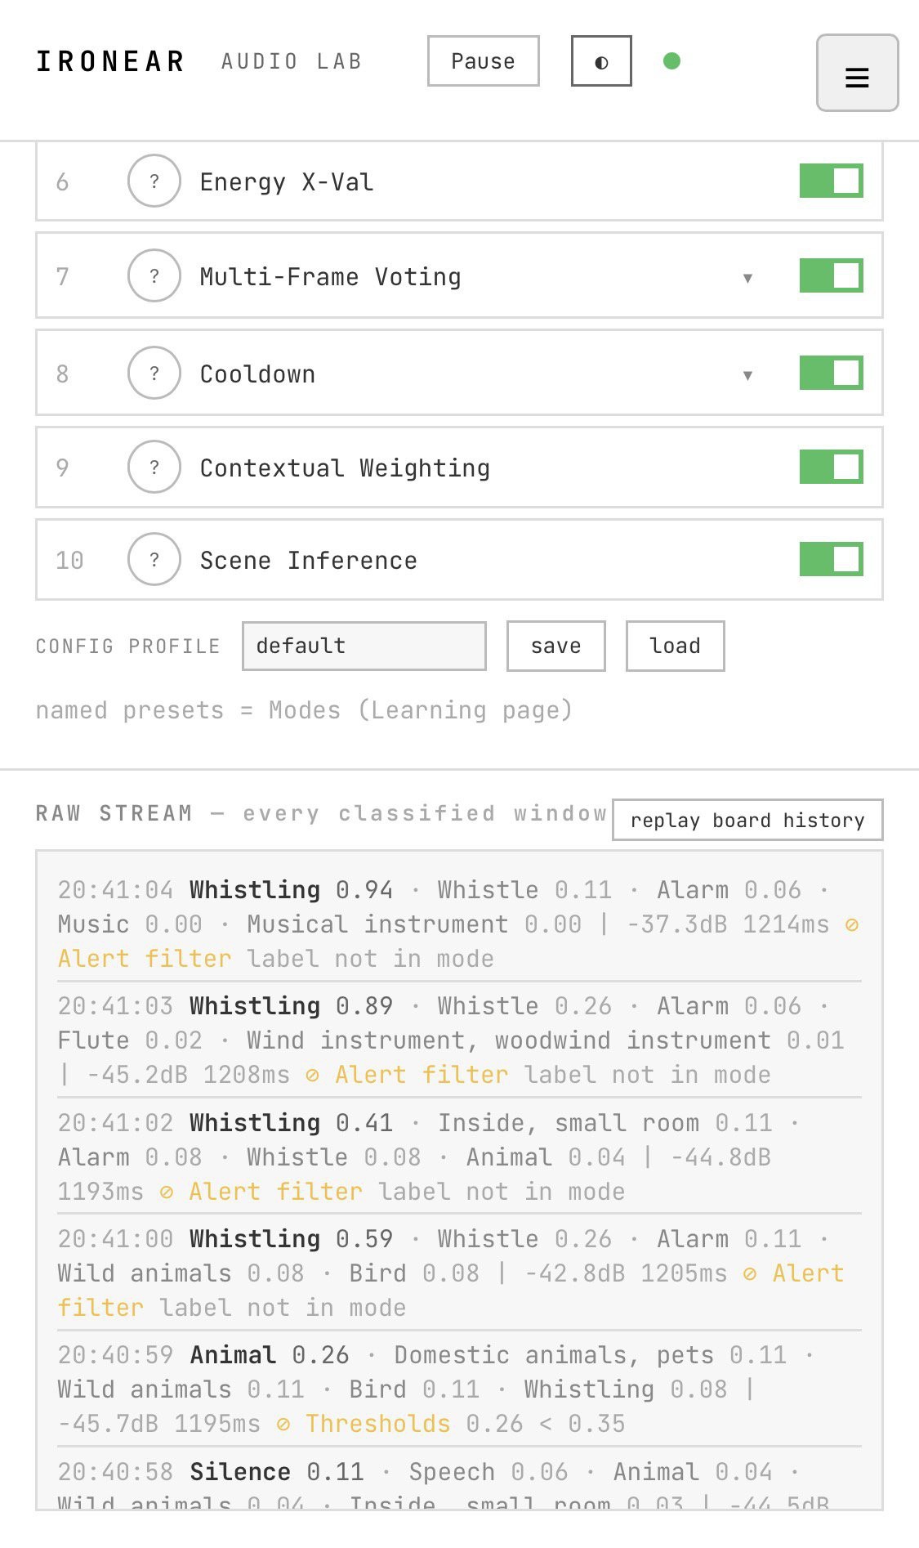Switch off Contextual Weighting
919x1548 pixels.
pos(831,467)
